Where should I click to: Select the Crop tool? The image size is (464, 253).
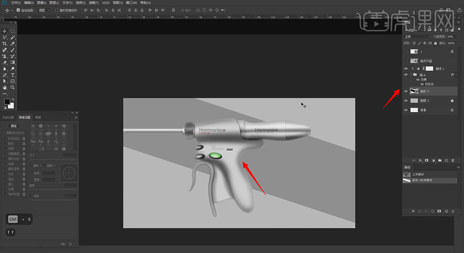click(4, 43)
